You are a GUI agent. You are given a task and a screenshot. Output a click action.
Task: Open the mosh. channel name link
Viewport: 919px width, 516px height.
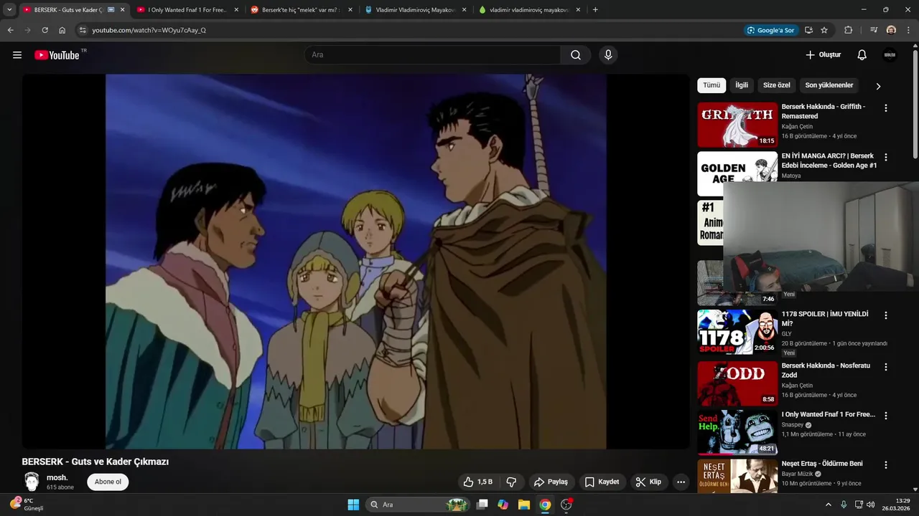click(x=57, y=477)
